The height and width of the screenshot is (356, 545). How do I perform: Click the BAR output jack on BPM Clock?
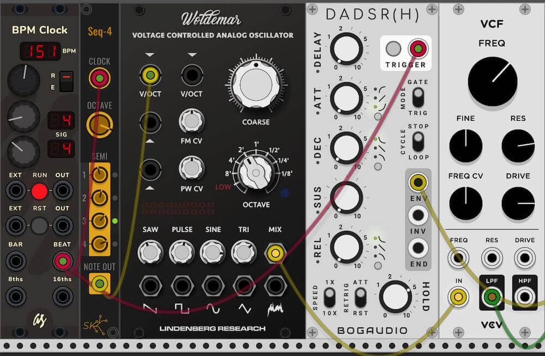tap(16, 261)
